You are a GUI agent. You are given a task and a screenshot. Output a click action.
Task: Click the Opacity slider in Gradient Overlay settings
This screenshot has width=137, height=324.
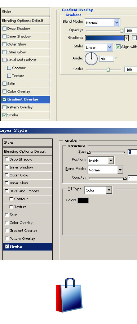[x=105, y=31]
